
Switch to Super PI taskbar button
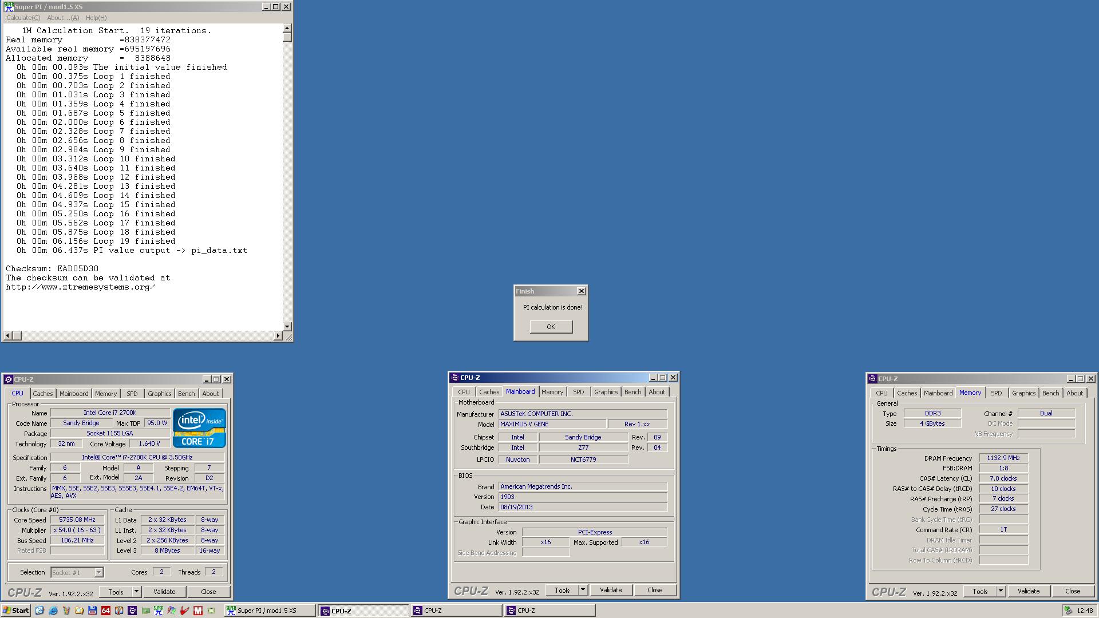[269, 611]
